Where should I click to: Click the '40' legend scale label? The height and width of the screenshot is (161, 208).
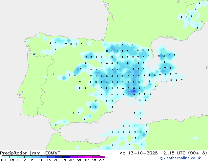click(86, 160)
